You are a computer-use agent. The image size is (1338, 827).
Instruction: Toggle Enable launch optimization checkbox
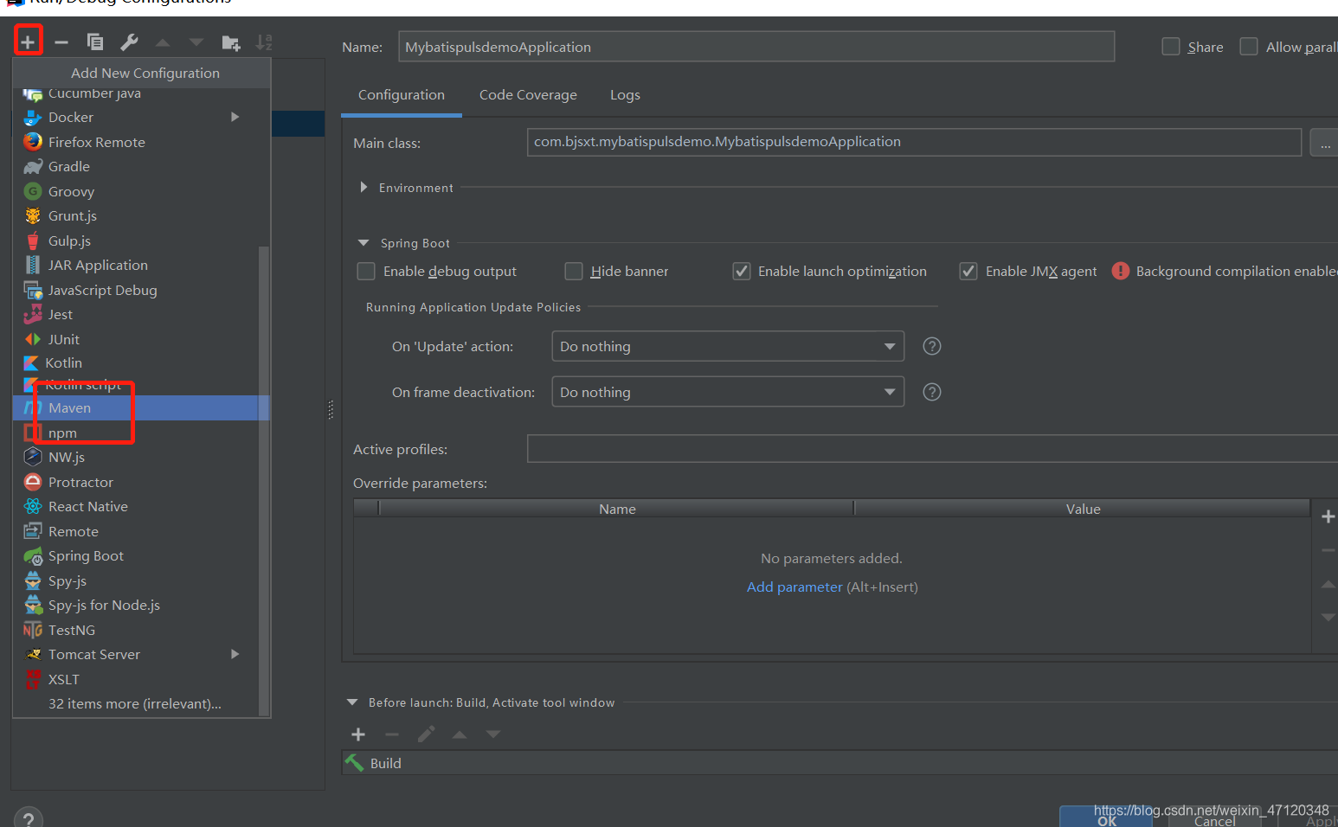[742, 272]
